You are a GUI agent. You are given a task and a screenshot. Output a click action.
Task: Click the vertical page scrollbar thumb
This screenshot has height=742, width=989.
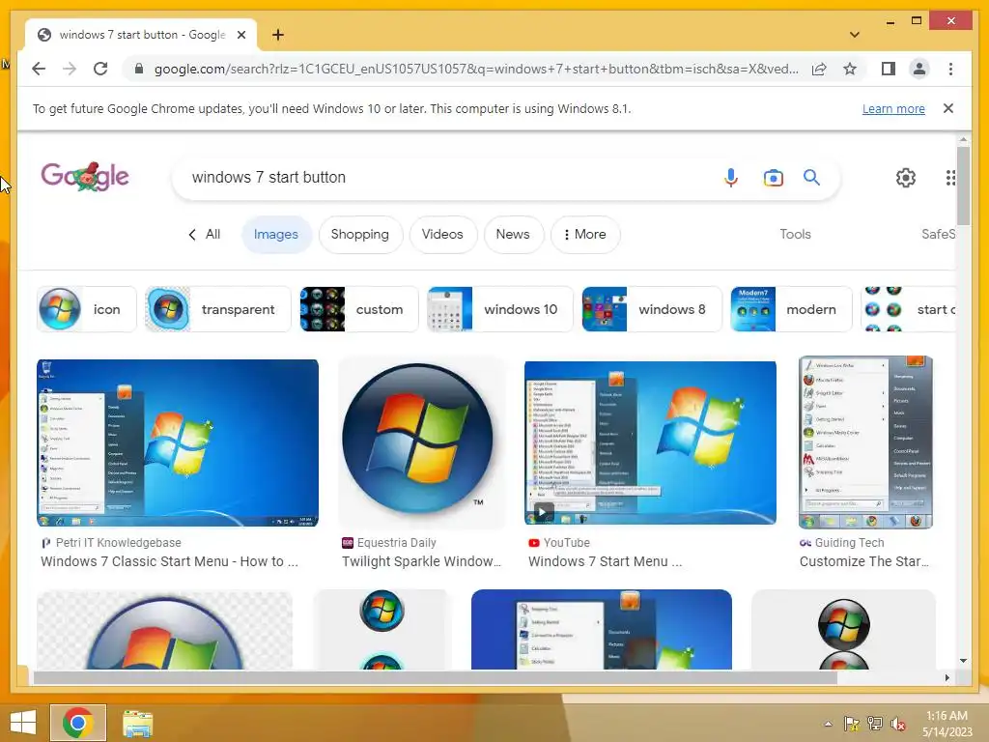(x=963, y=185)
